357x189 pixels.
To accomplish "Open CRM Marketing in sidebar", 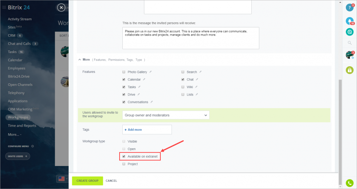I will point(20,109).
